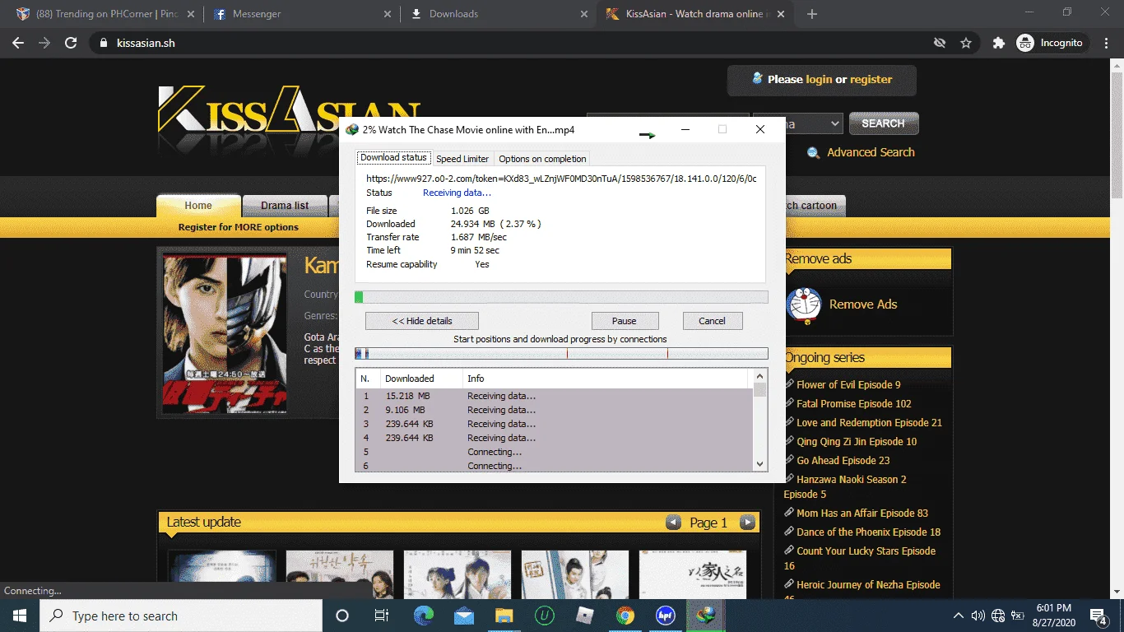1124x632 pixels.
Task: Open Love and Redemption Episode 21
Action: [x=869, y=422]
